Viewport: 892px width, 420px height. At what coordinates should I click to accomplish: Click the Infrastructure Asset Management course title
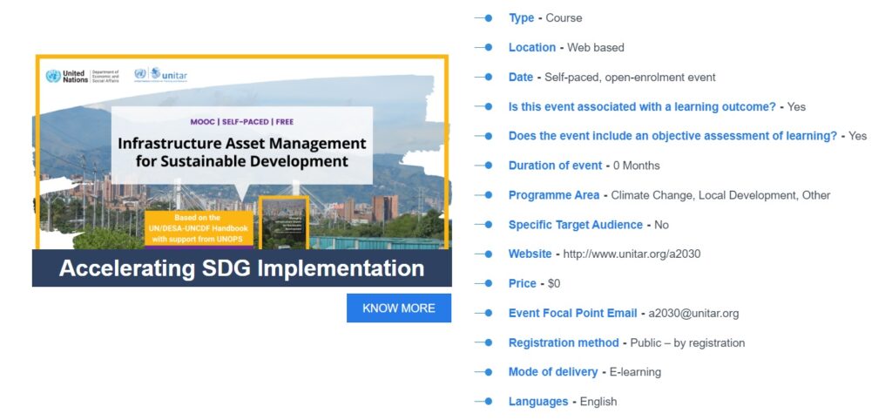(241, 152)
